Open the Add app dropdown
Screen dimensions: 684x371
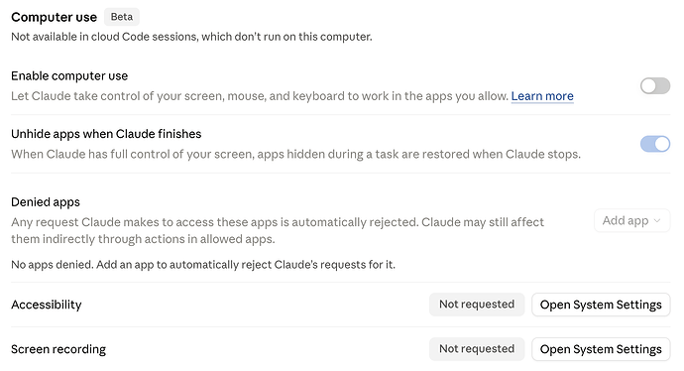click(631, 221)
